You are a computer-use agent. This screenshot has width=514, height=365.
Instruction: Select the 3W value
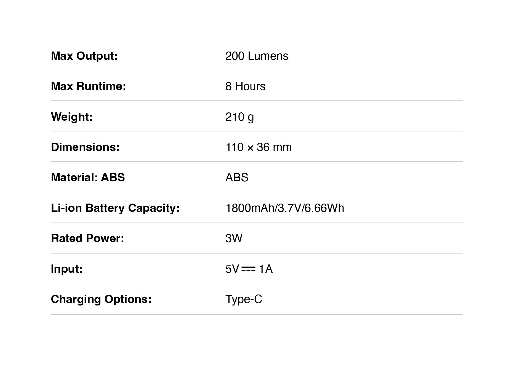coord(234,238)
